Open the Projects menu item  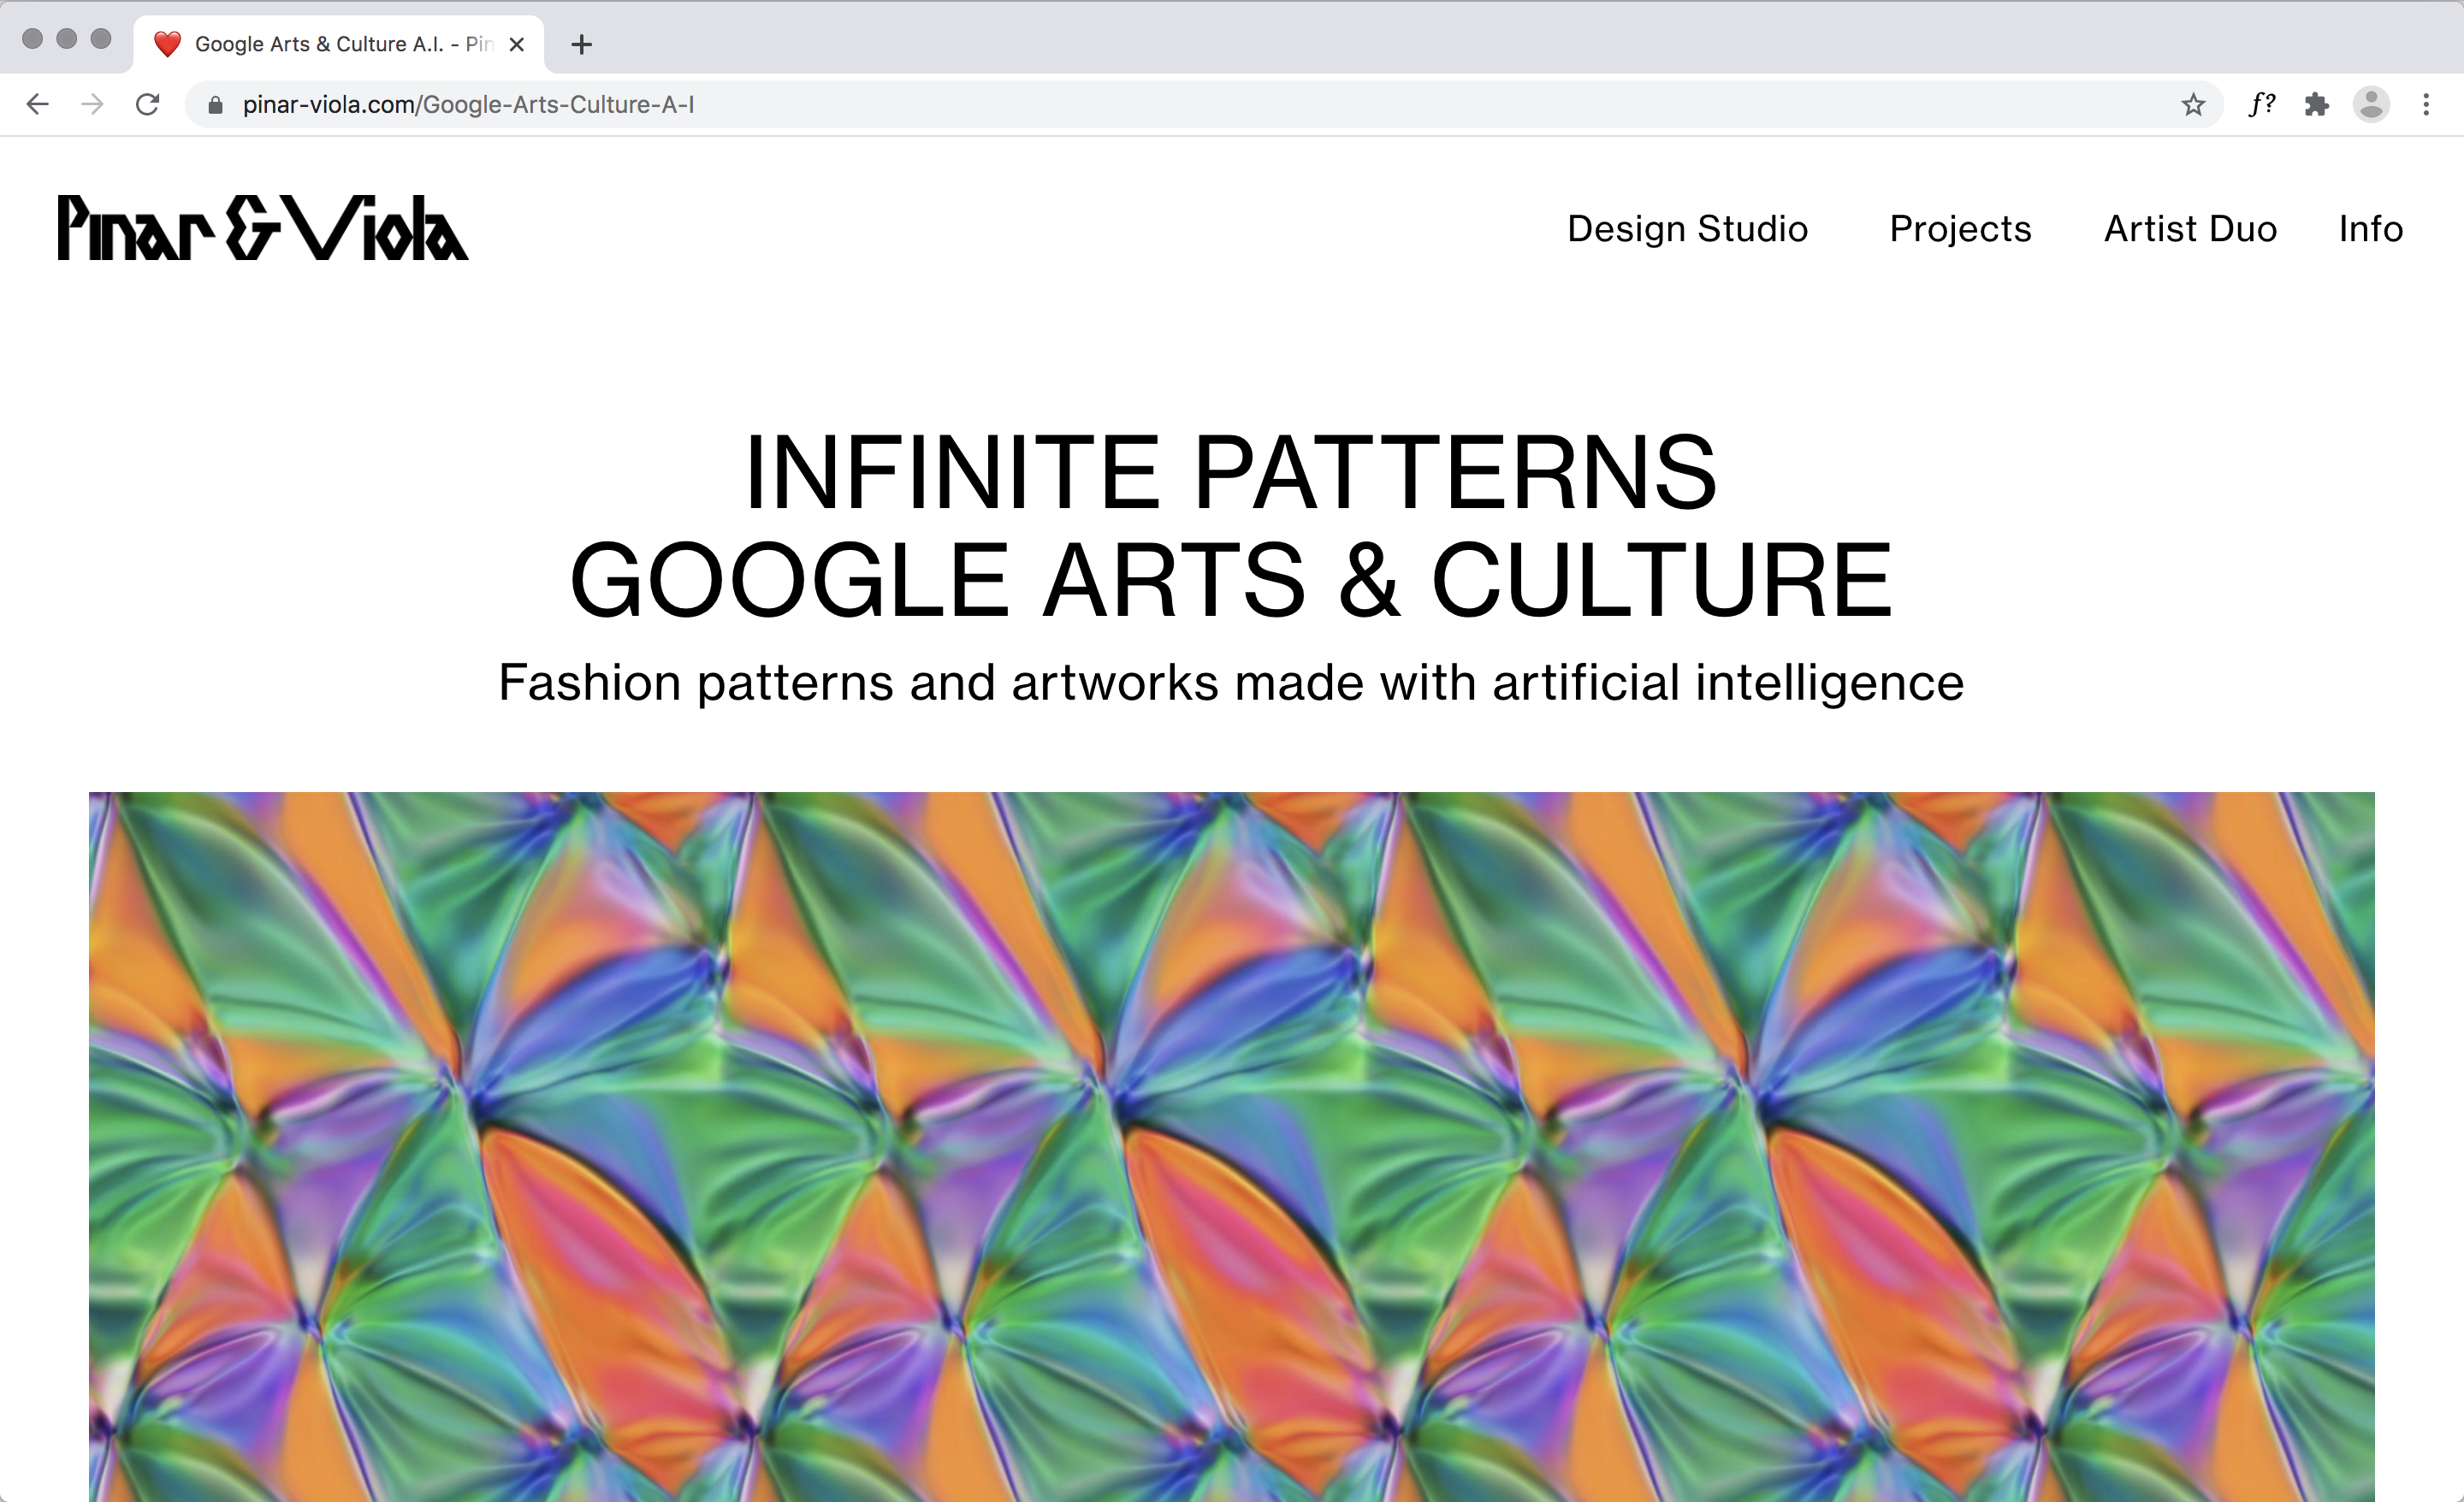[1960, 229]
